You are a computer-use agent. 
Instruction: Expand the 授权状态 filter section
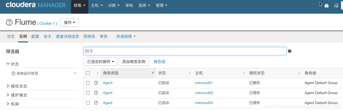(x=17, y=86)
